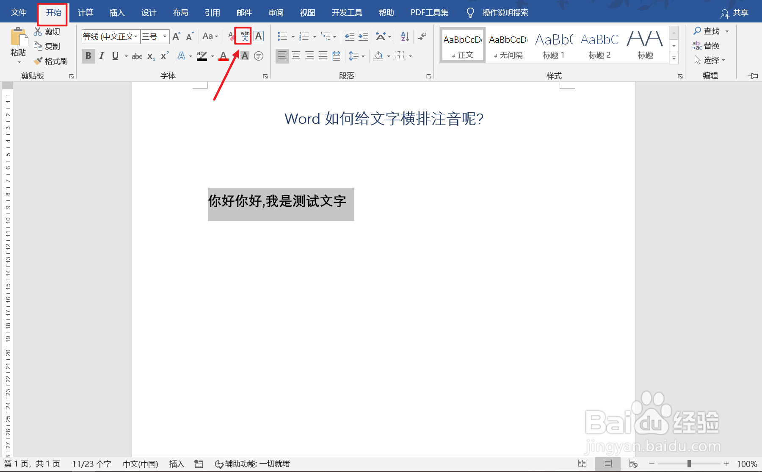Switch to the Layout (布局) tab
Viewport: 762px width, 472px height.
(180, 13)
